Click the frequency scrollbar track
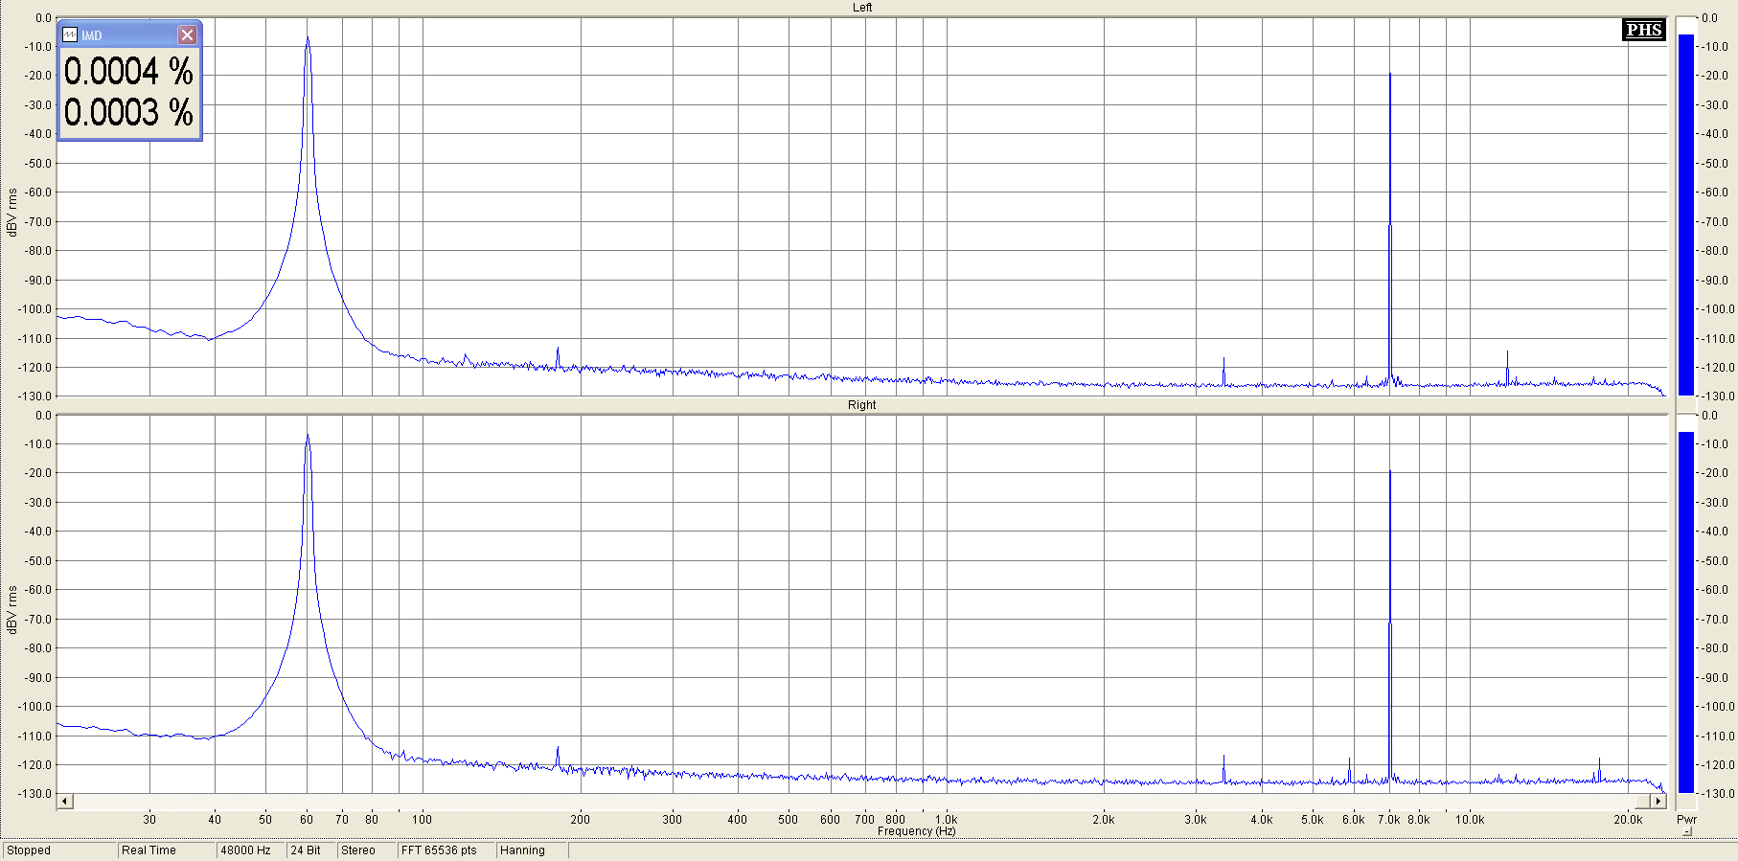 coord(862,801)
